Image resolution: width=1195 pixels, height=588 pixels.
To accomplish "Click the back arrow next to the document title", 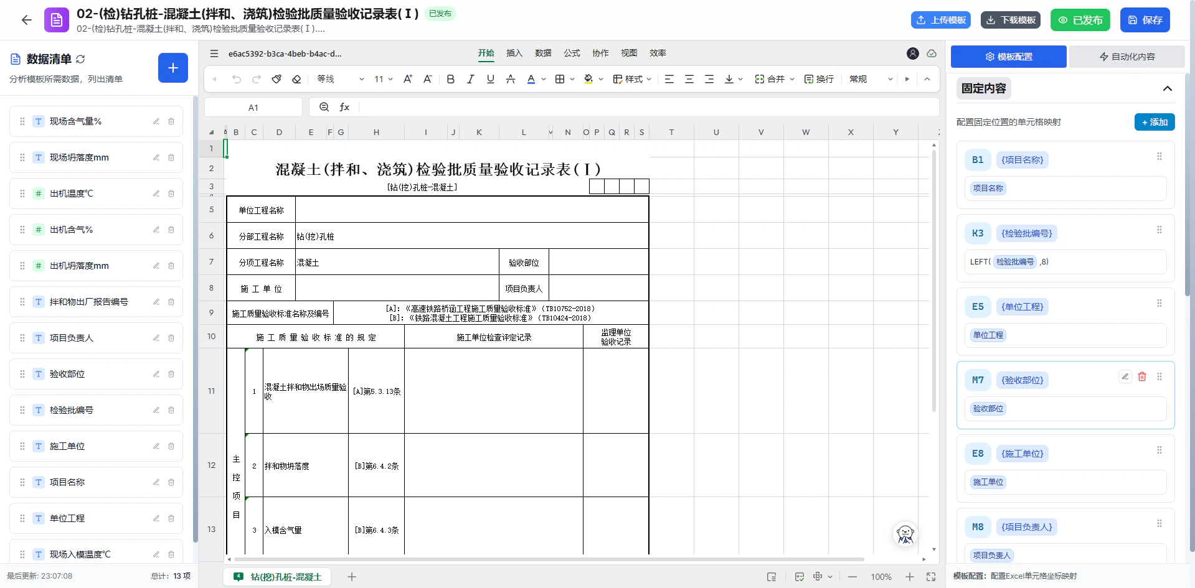I will [26, 20].
